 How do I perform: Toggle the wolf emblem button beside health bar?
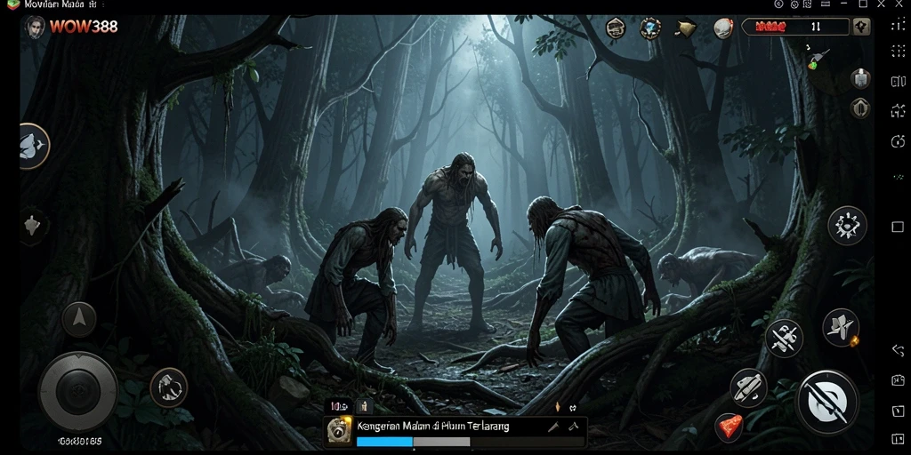click(x=861, y=27)
